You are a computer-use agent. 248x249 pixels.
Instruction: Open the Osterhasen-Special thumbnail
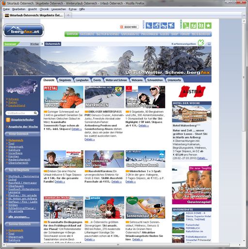click(64, 159)
